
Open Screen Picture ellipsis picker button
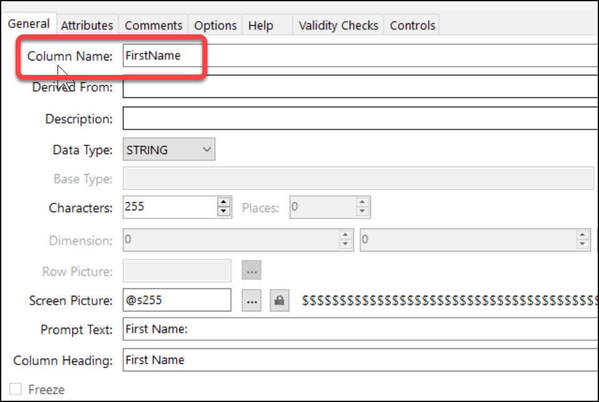252,301
